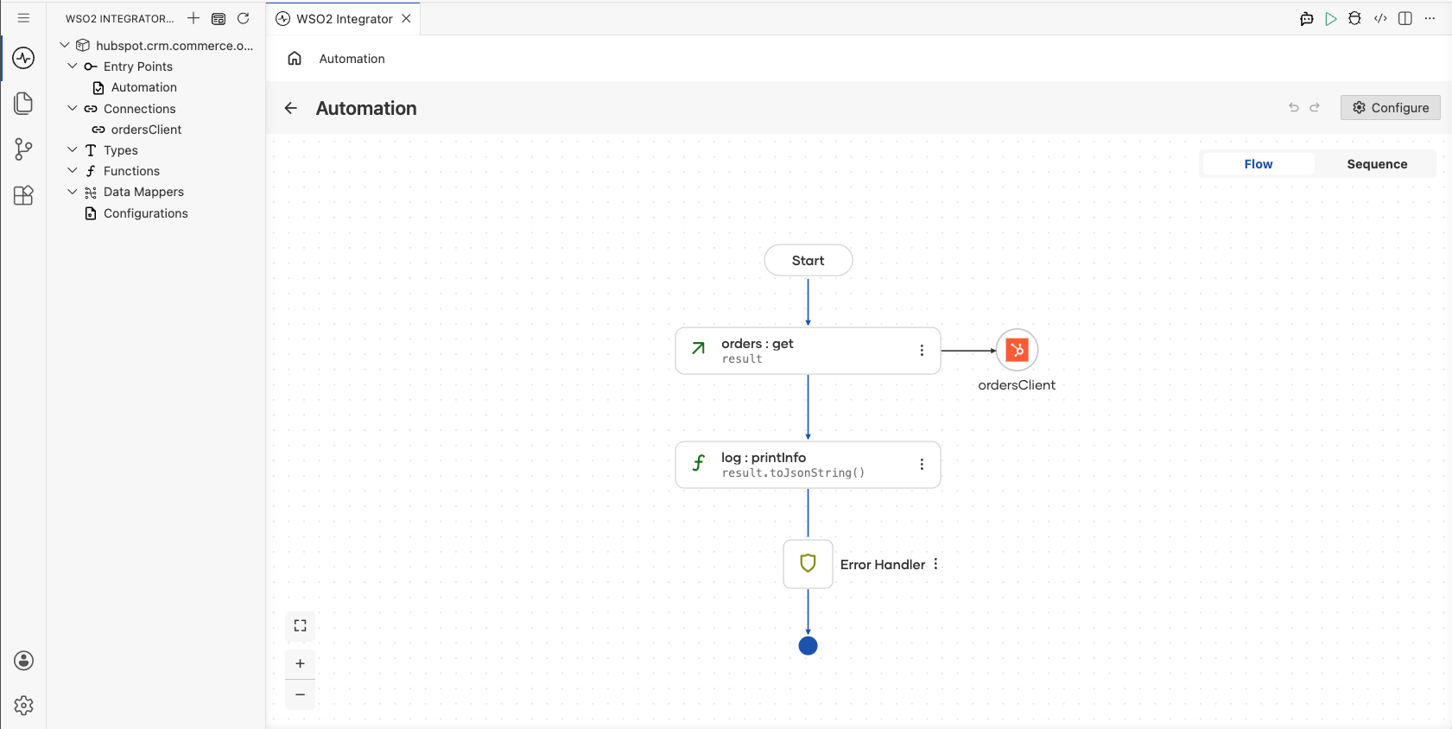Screen dimensions: 1452x729
Task: Click the back arrow beside Automation title
Action: tap(291, 108)
